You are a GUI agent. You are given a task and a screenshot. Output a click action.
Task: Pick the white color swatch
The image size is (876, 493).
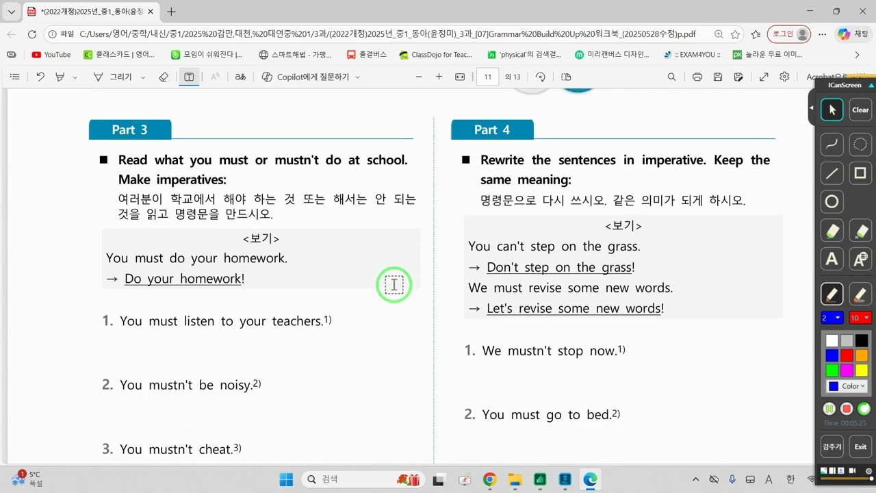tap(832, 340)
